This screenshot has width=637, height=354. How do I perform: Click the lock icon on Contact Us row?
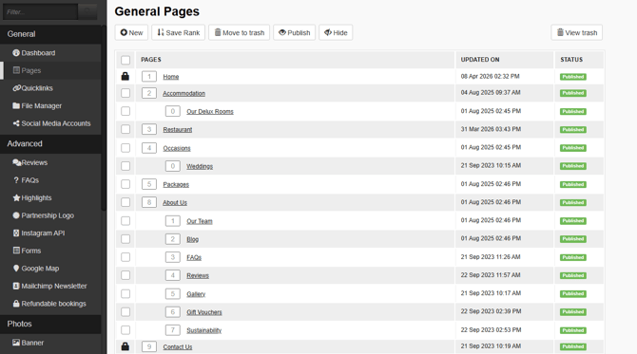click(125, 345)
